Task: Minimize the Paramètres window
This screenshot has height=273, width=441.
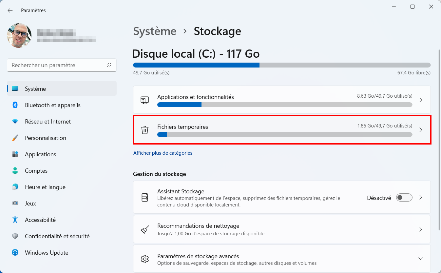Action: tap(394, 7)
